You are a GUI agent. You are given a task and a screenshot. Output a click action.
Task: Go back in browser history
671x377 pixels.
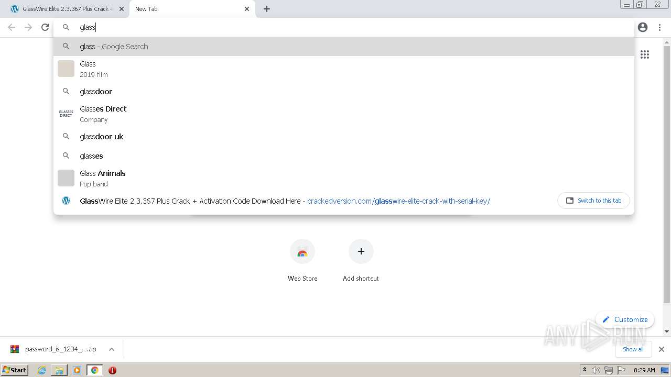12,27
